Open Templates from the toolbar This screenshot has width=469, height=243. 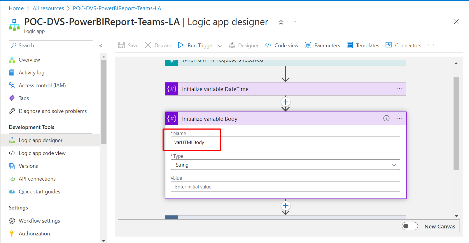click(x=363, y=45)
